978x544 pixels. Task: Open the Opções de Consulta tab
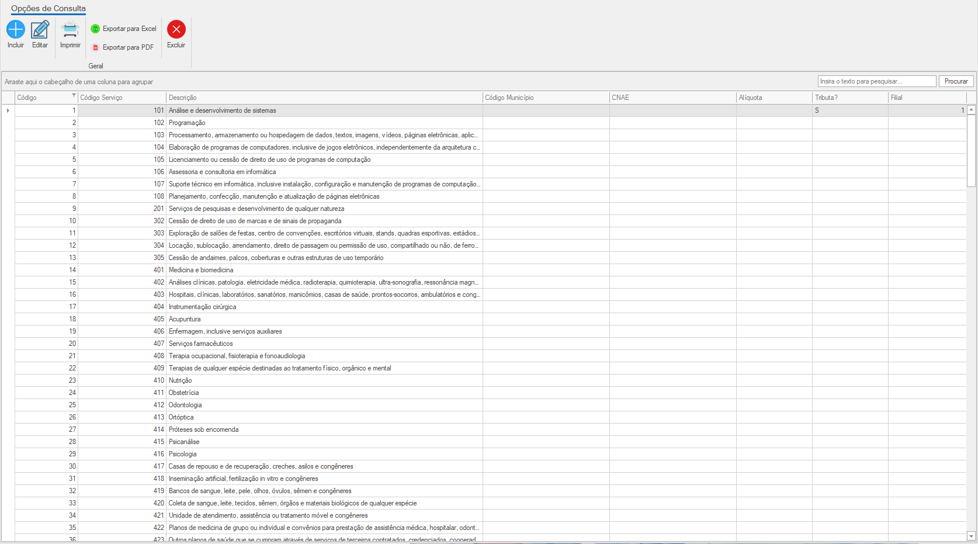tap(48, 9)
